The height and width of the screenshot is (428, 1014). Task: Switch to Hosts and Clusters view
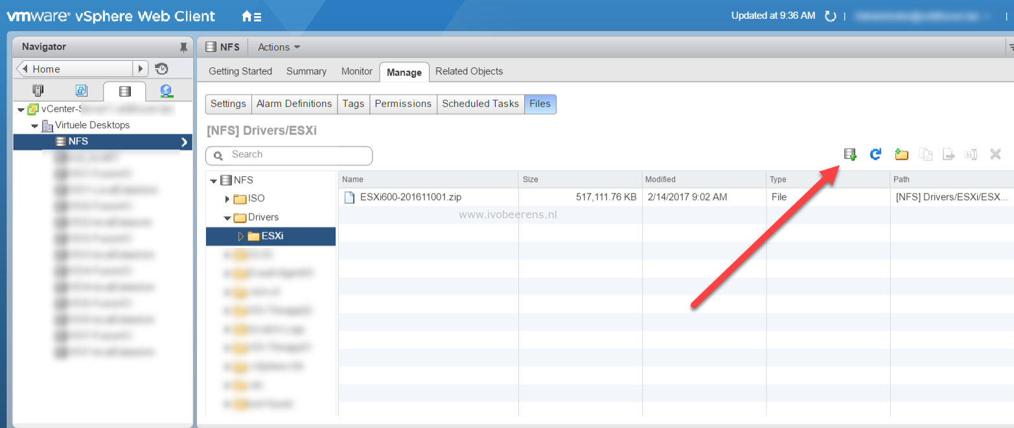tap(38, 91)
